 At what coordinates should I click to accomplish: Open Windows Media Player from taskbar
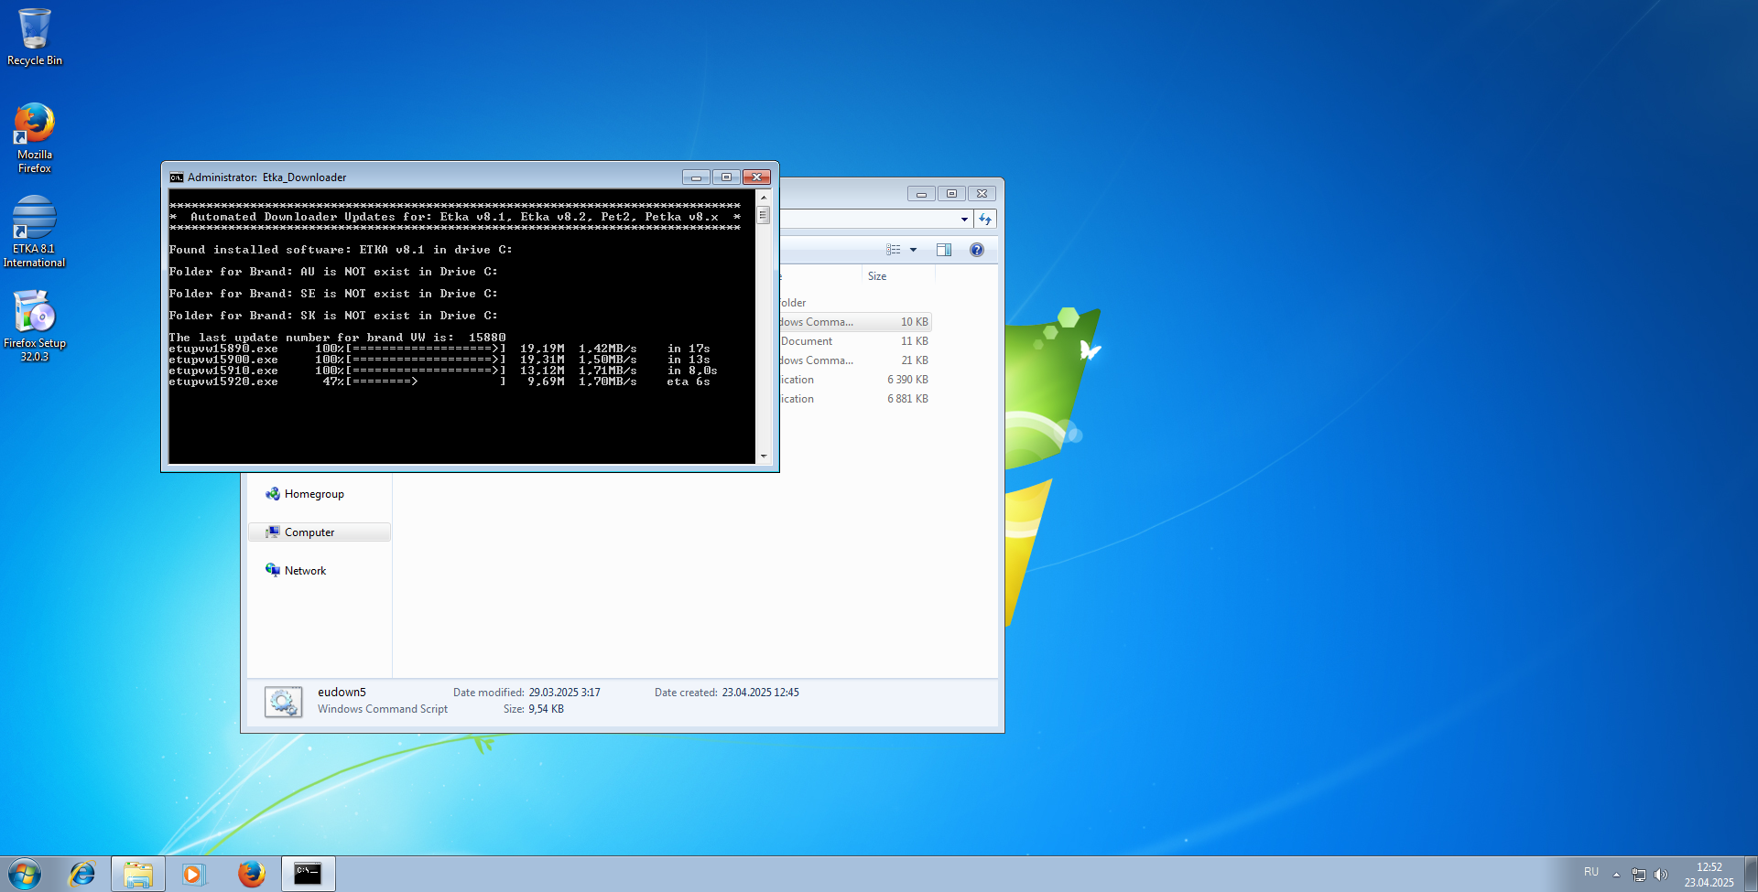click(x=193, y=874)
